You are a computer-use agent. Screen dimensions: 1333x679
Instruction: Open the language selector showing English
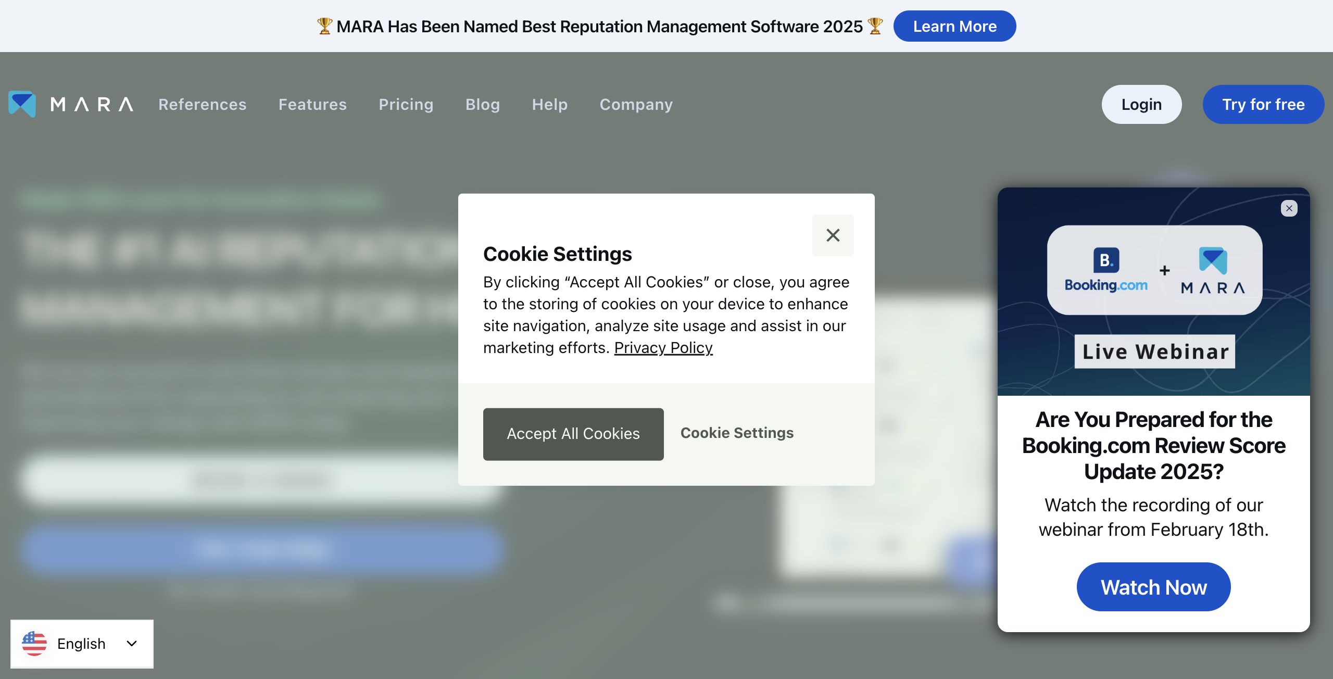click(x=82, y=644)
